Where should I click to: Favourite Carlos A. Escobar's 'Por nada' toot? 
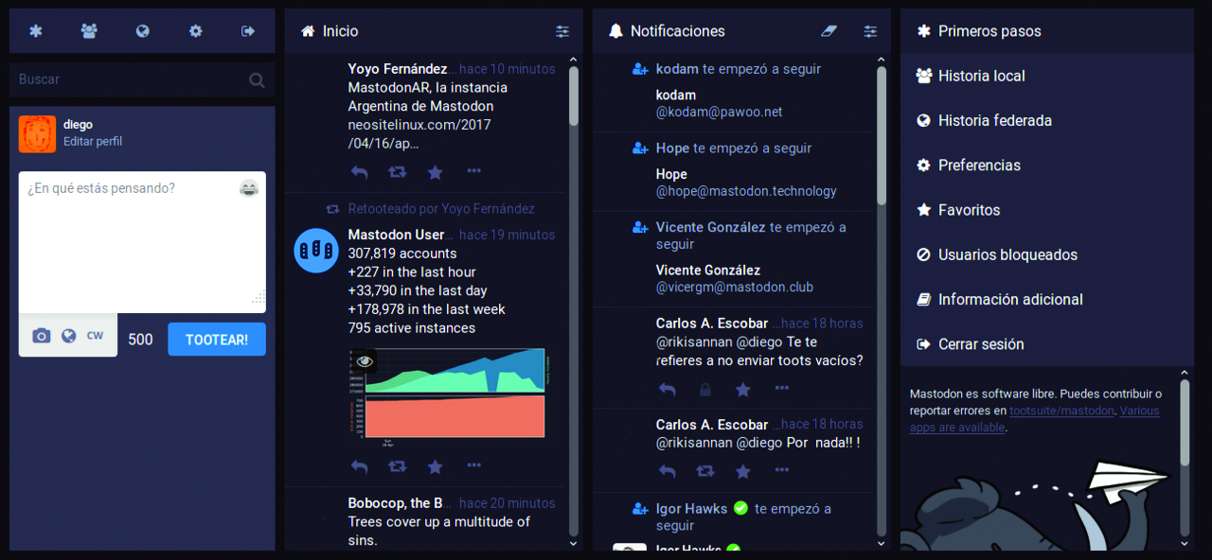pyautogui.click(x=743, y=470)
